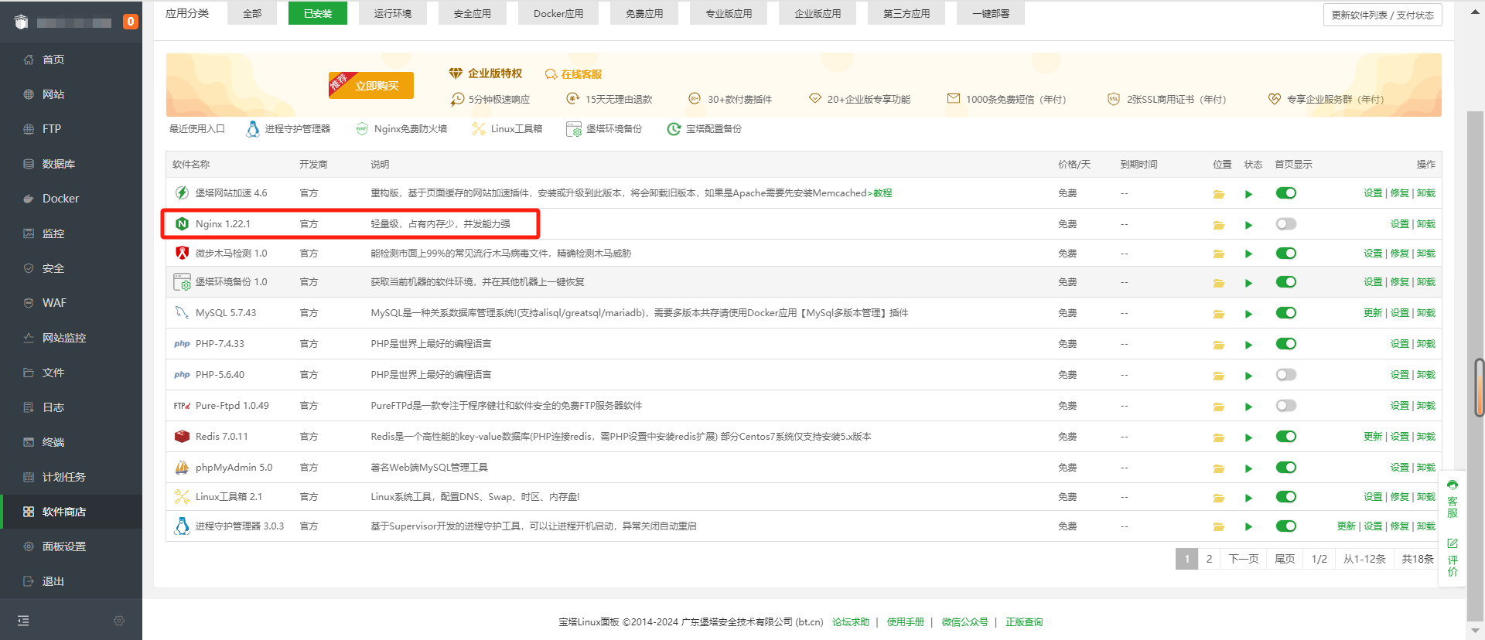Open 评价 feedback floating widget
Screen dimensions: 1485x640
(1453, 557)
